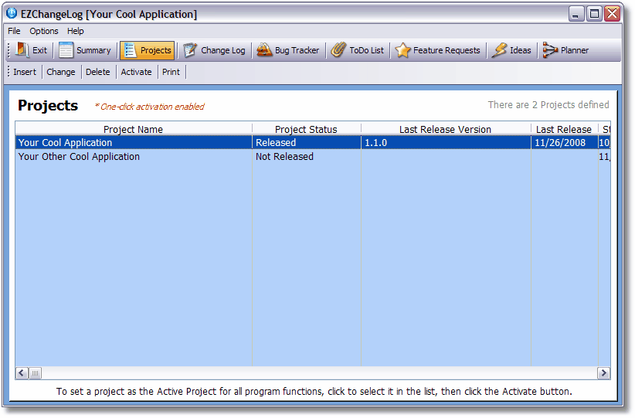Sort by the Project Name column header

point(133,129)
